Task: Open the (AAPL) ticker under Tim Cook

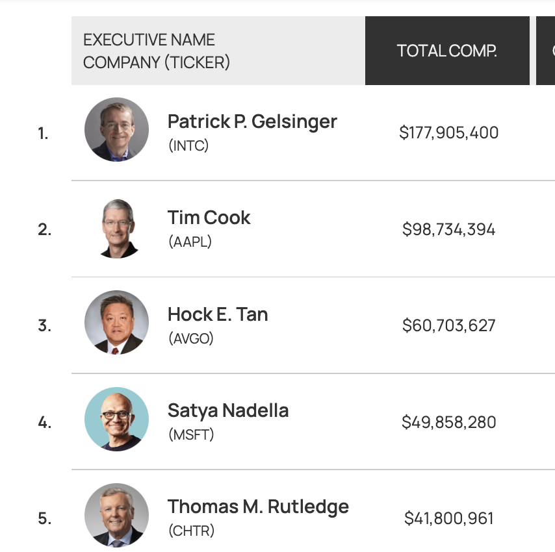Action: (x=190, y=242)
